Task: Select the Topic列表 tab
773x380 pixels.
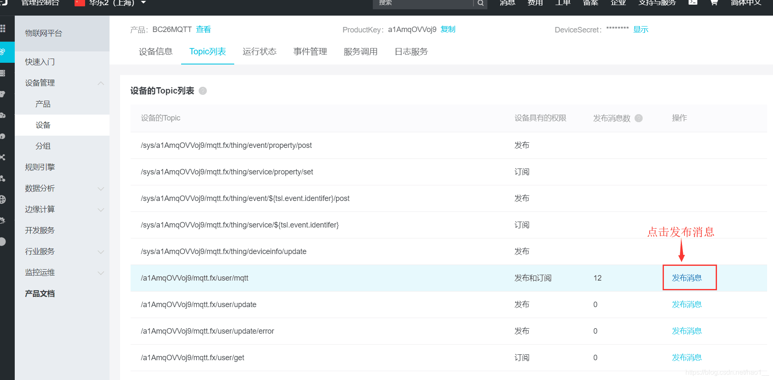Action: (x=208, y=51)
